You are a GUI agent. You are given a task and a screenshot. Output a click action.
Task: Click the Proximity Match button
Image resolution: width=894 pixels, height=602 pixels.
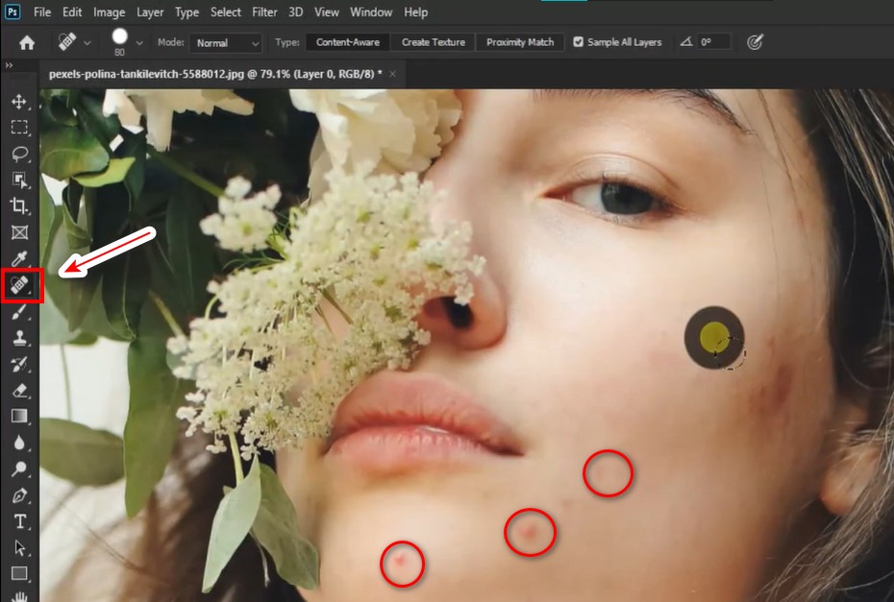(519, 41)
